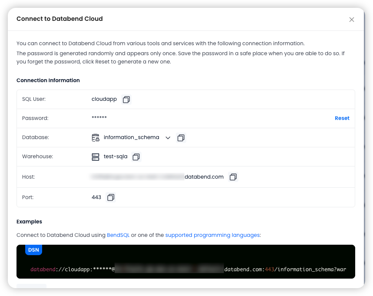Copy the databend.com host address
Screen dimensions: 373x296
coord(233,177)
